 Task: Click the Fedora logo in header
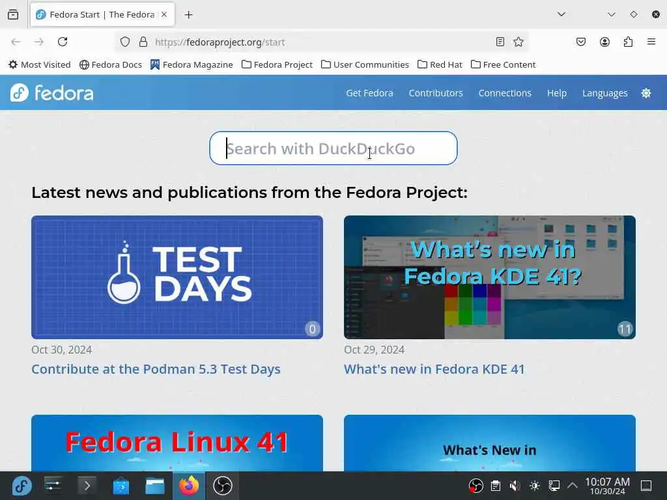click(52, 92)
